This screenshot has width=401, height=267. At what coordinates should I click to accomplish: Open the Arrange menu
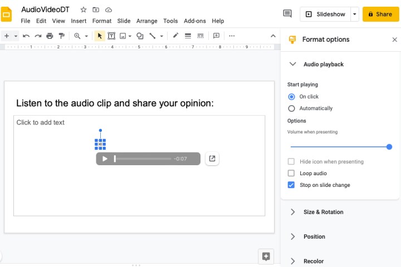(147, 21)
